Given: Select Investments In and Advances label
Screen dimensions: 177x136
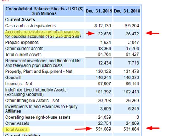Looking at the screenshot, I should coord(41,109).
